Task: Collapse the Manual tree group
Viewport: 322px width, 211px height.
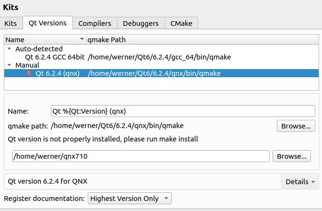Action: [x=9, y=65]
